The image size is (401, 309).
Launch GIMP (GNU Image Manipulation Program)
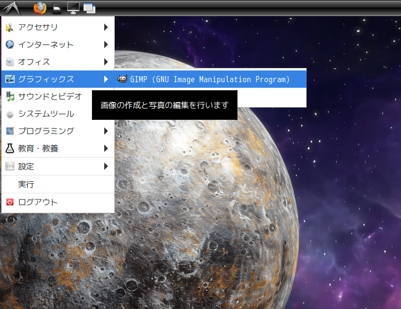coord(210,79)
